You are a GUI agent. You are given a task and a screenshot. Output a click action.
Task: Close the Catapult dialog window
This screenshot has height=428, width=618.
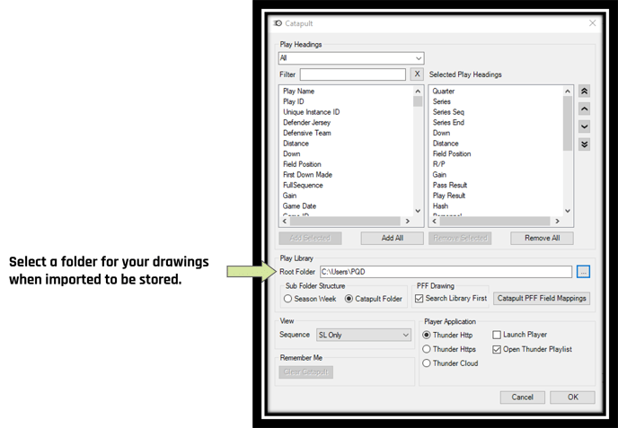pyautogui.click(x=592, y=23)
